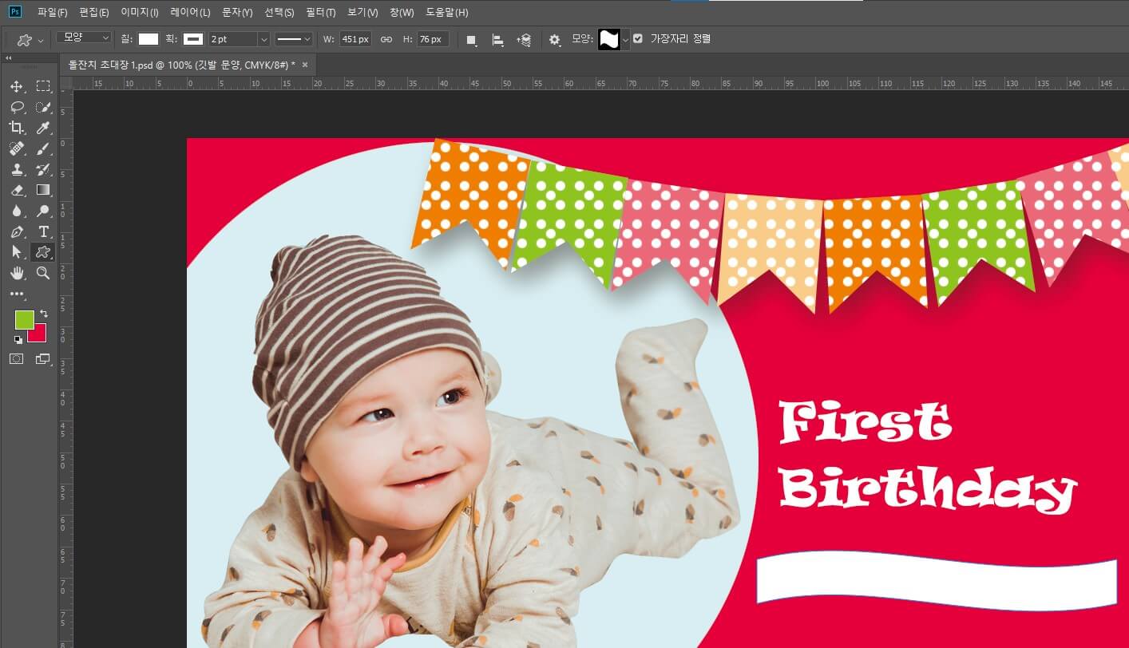
Task: Open path arrangement options
Action: [524, 39]
